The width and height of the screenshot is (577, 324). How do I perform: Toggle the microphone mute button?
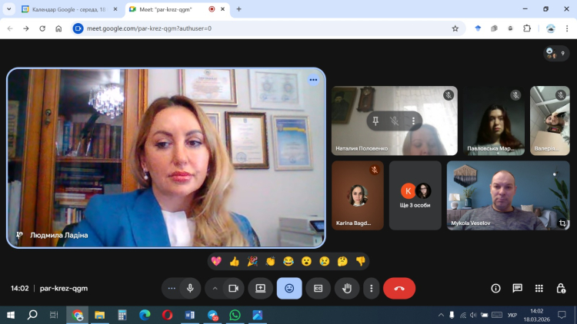point(190,288)
